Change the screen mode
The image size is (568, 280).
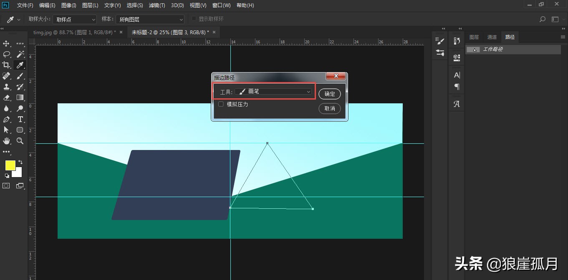click(20, 186)
